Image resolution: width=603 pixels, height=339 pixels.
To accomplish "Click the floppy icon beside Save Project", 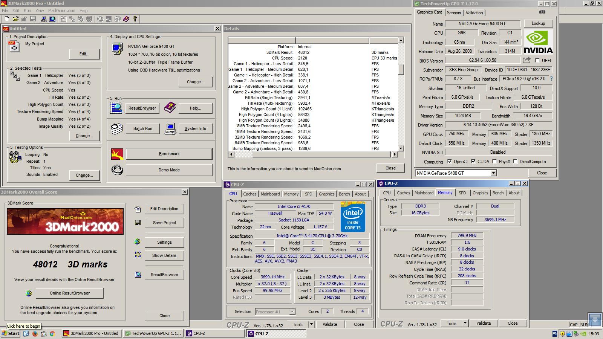I will pyautogui.click(x=138, y=223).
